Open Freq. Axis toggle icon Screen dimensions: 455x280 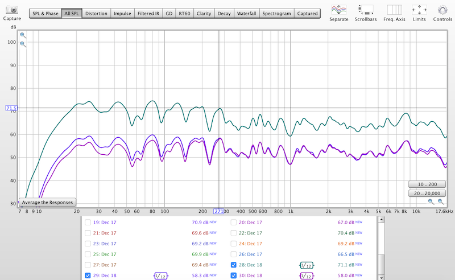(394, 10)
